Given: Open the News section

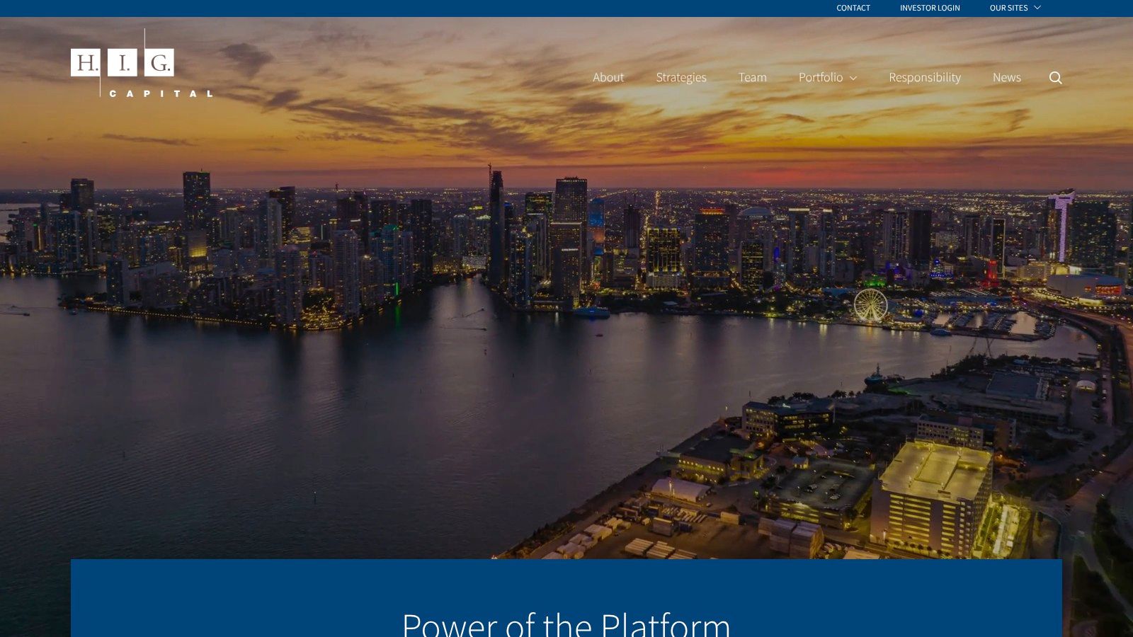Looking at the screenshot, I should [x=1007, y=77].
